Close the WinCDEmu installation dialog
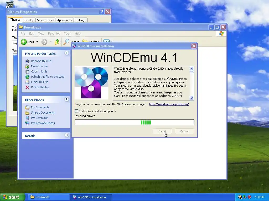Image resolution: width=269 pixels, height=201 pixels. [x=194, y=46]
